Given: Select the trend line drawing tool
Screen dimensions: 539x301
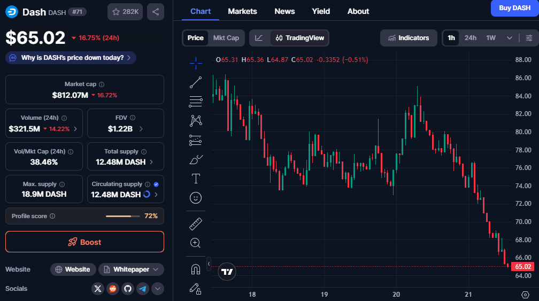Looking at the screenshot, I should (196, 82).
